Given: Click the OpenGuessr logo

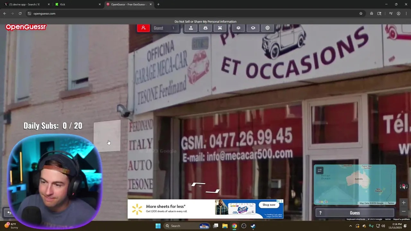Looking at the screenshot, I should point(26,27).
